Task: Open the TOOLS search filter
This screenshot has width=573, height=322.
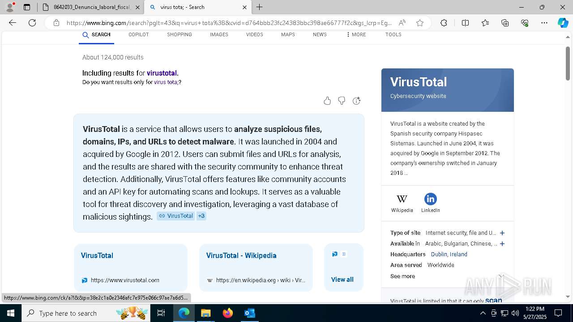Action: tap(393, 34)
